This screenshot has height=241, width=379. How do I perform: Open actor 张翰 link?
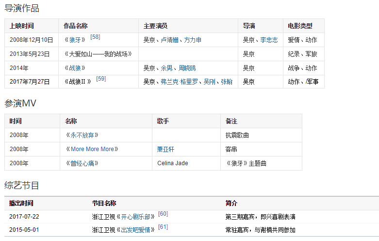pyautogui.click(x=227, y=82)
